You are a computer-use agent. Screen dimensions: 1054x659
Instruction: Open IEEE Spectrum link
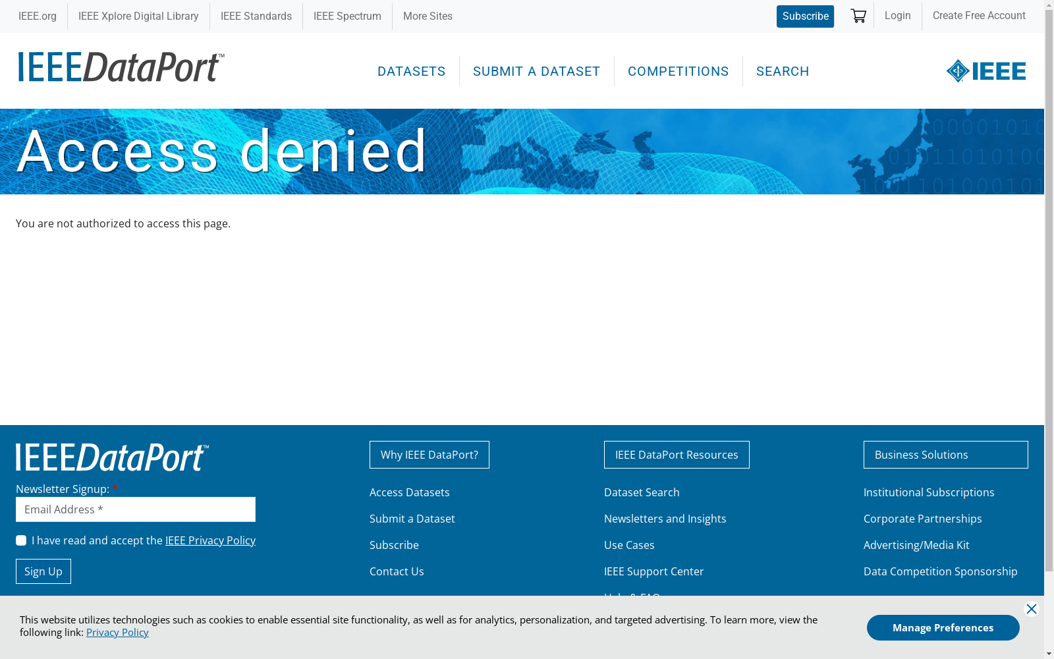coord(347,16)
